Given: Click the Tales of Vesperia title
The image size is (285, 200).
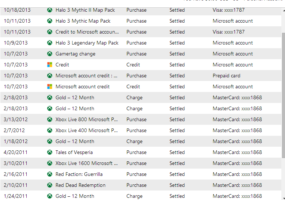Looking at the screenshot, I should pyautogui.click(x=74, y=152).
